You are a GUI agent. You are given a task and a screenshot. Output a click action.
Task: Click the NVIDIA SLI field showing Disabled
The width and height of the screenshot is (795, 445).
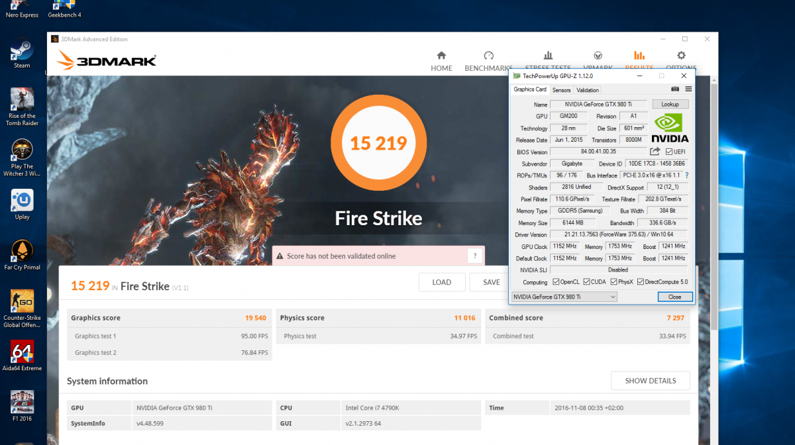point(619,270)
